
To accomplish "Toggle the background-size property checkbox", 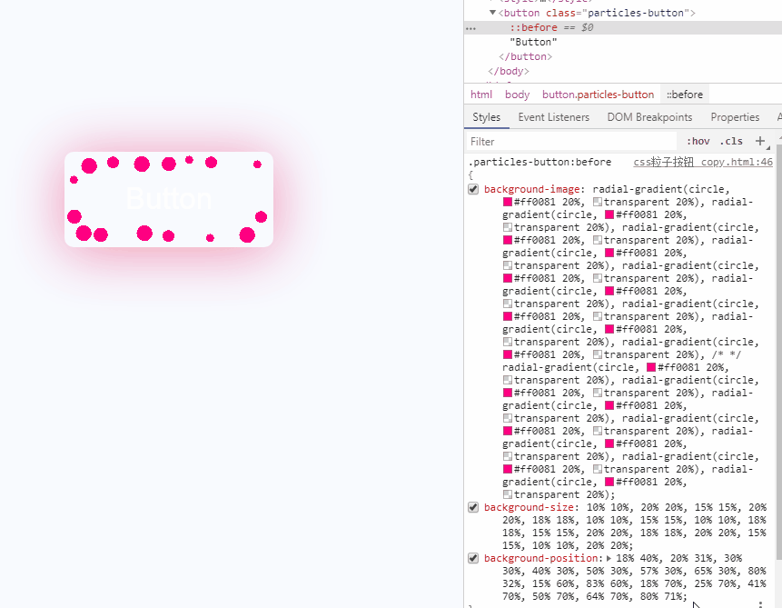I will 473,507.
